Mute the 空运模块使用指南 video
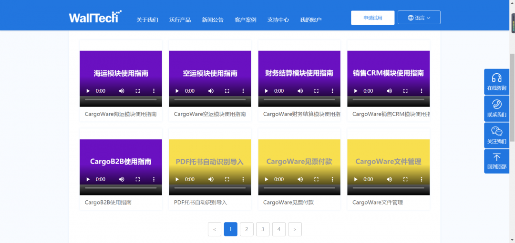The height and width of the screenshot is (243, 515). [211, 91]
